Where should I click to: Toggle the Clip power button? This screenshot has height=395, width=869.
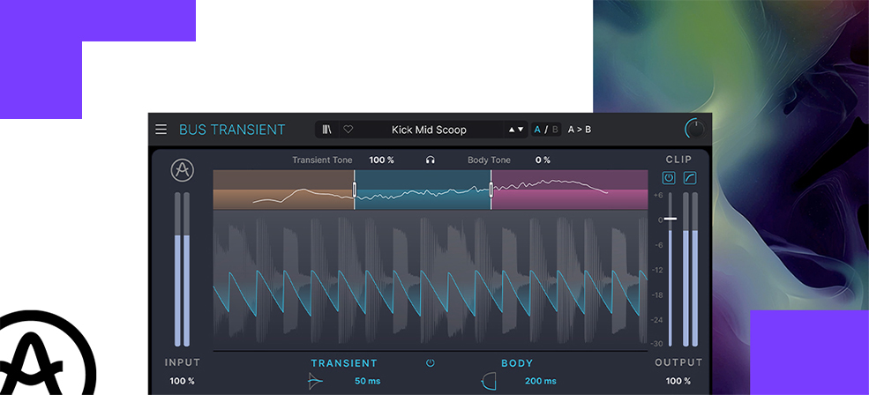click(669, 178)
